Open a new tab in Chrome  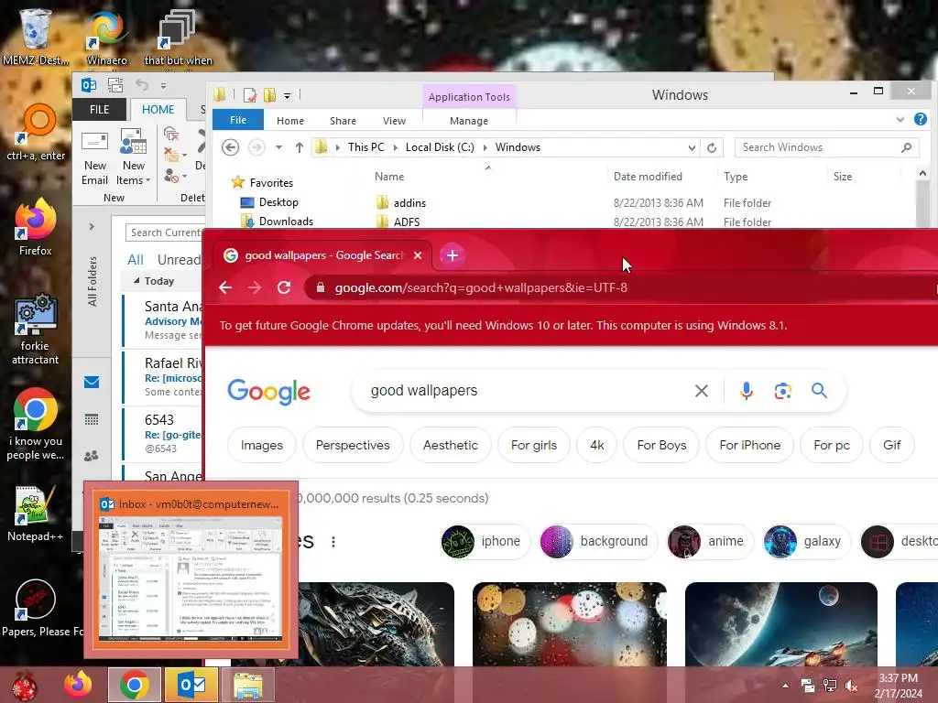(453, 255)
